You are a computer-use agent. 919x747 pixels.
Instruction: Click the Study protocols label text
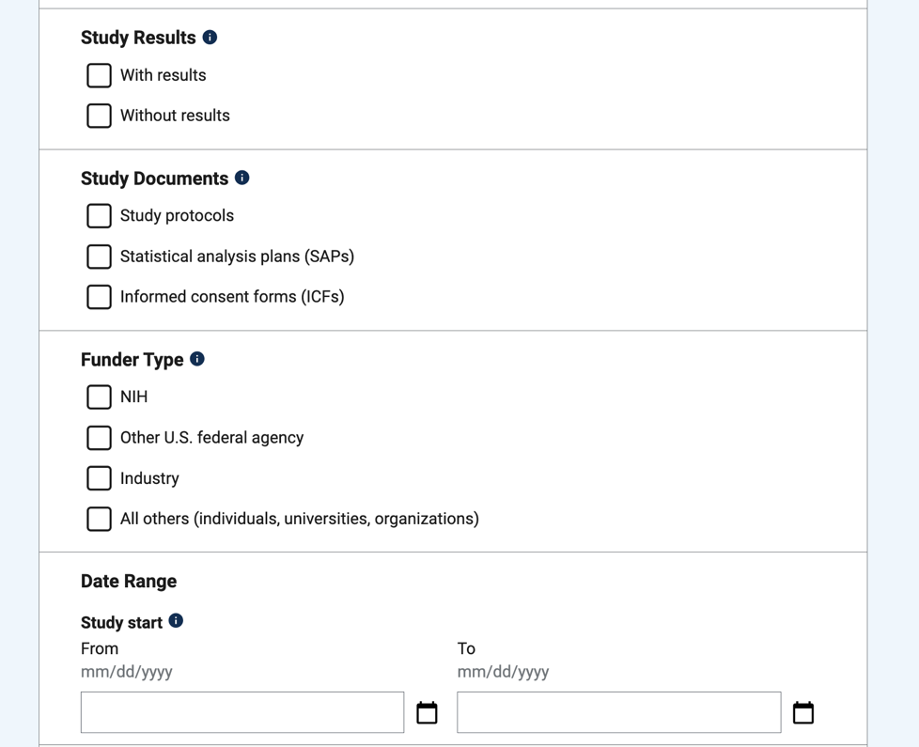pyautogui.click(x=177, y=216)
